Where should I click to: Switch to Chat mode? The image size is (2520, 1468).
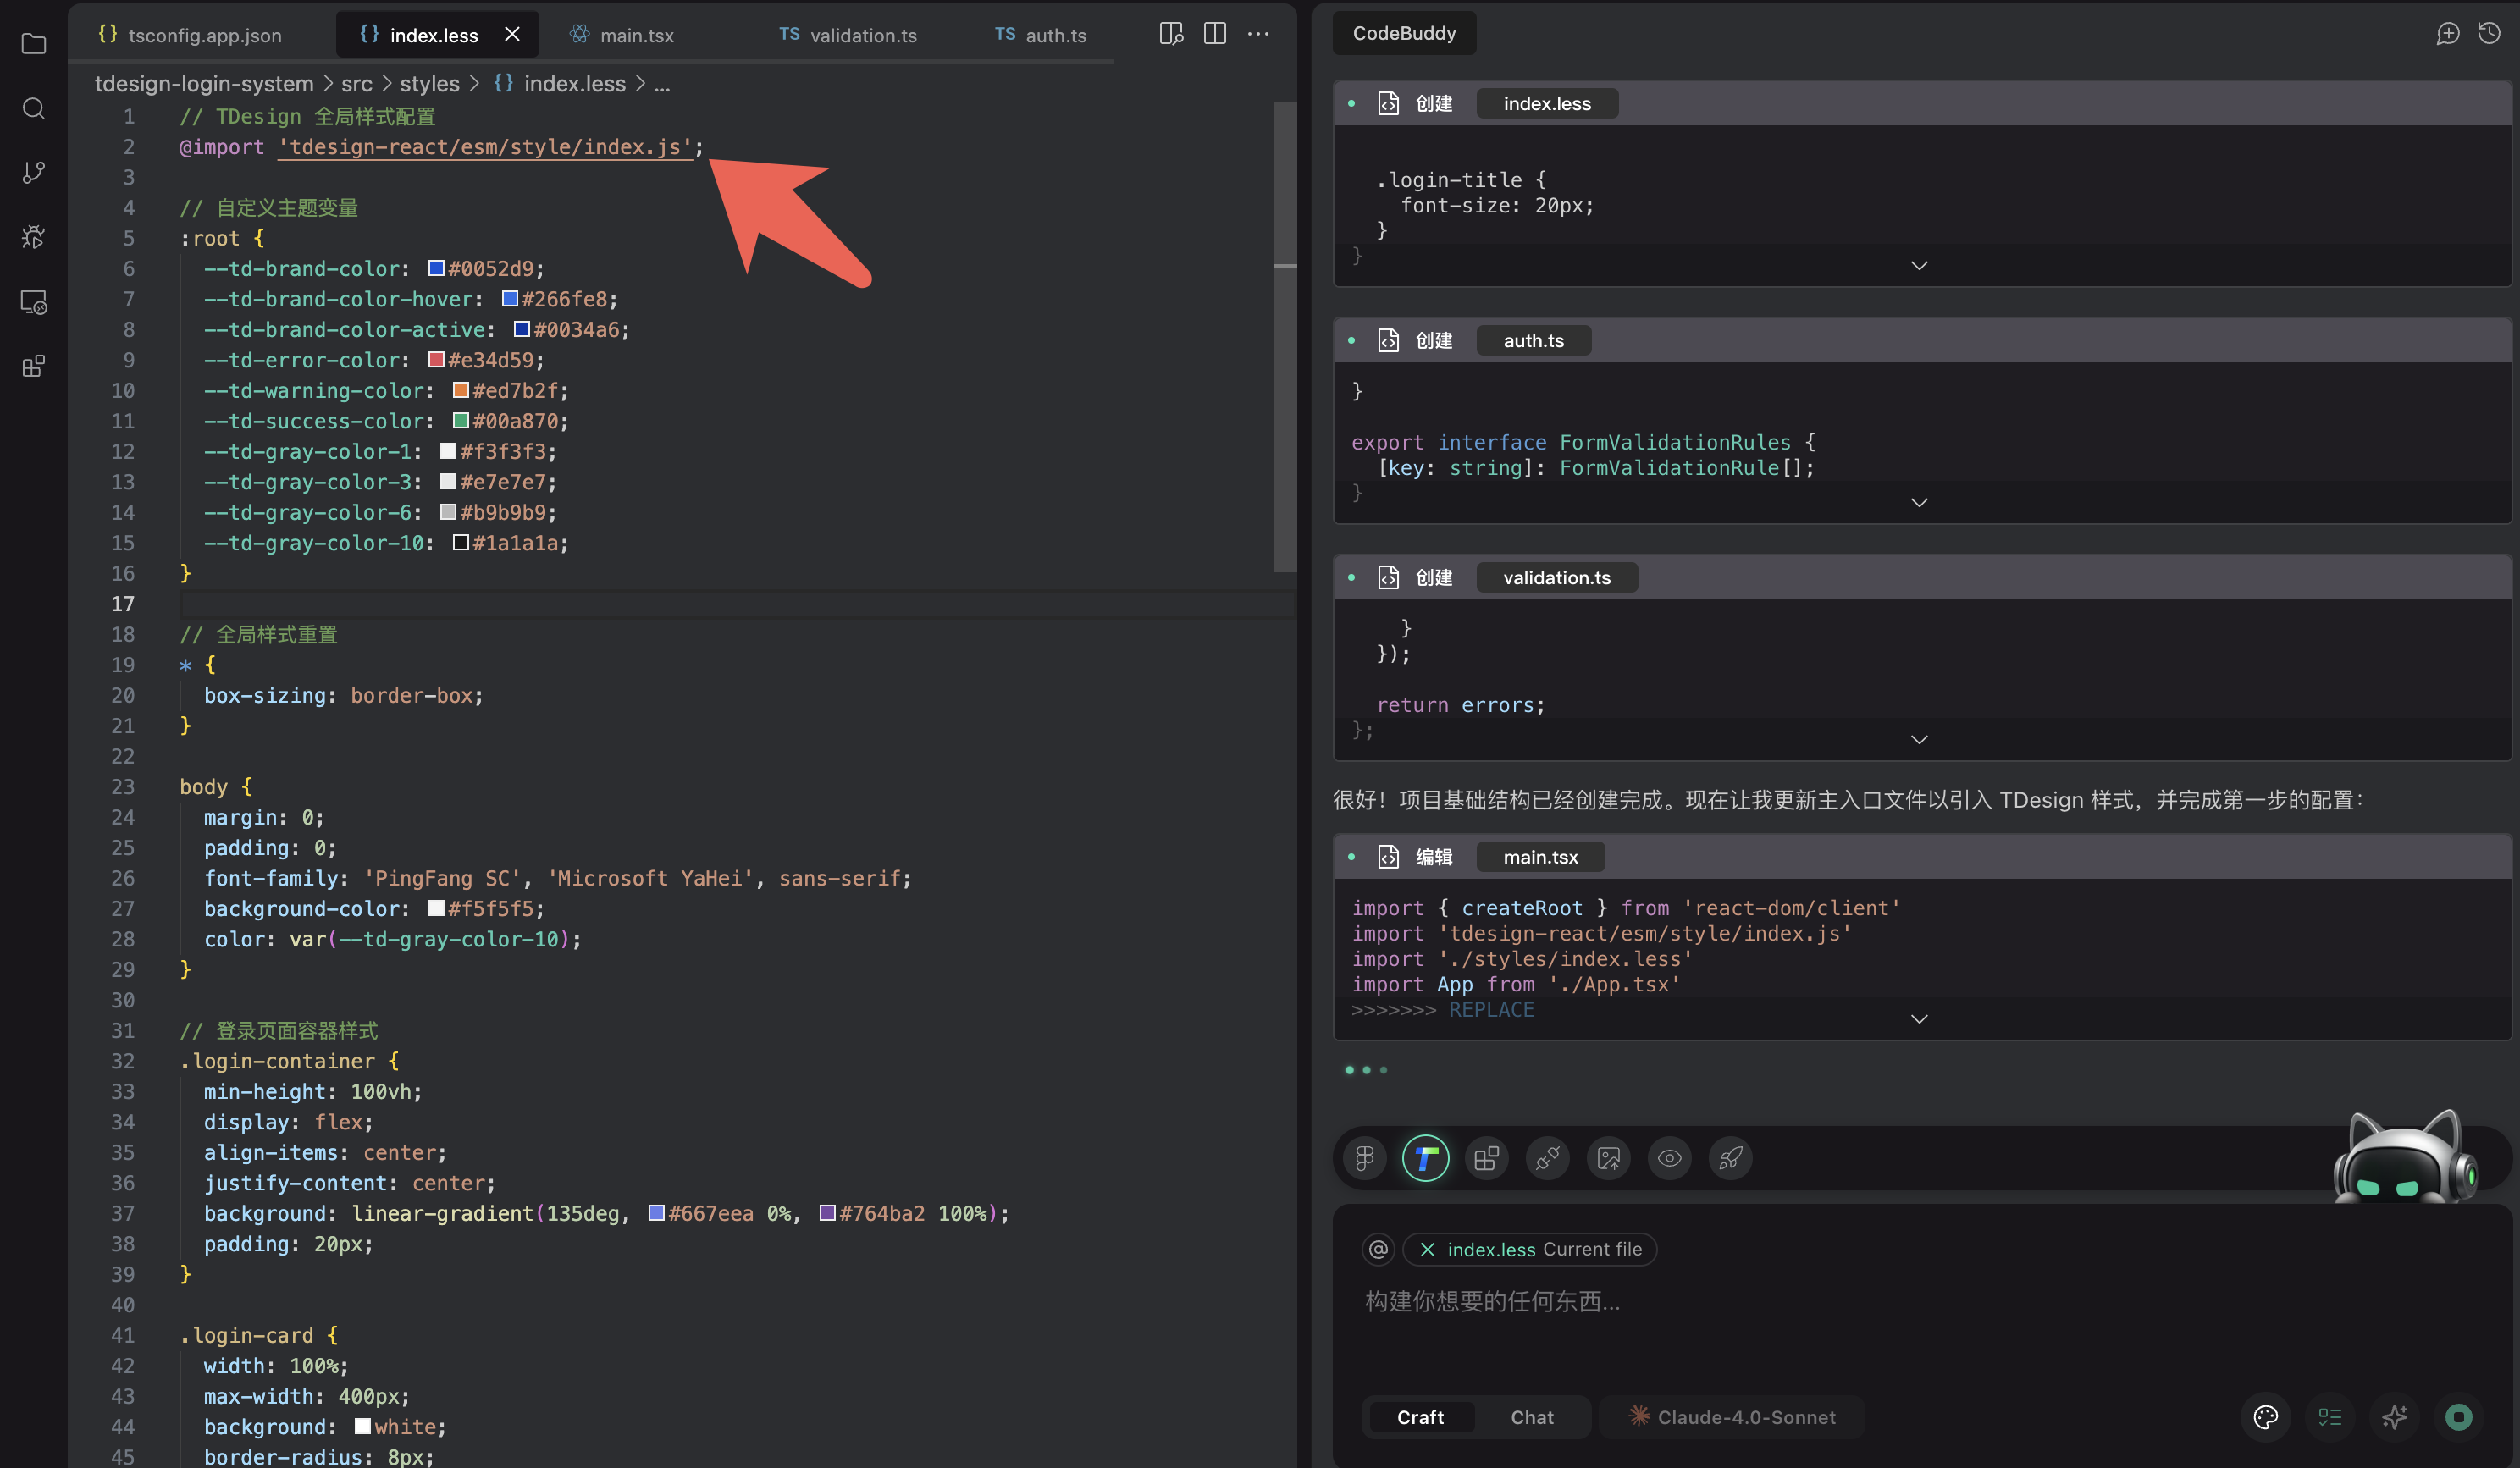coord(1531,1417)
